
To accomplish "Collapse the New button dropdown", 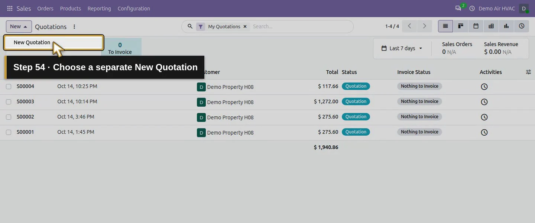I will [19, 26].
